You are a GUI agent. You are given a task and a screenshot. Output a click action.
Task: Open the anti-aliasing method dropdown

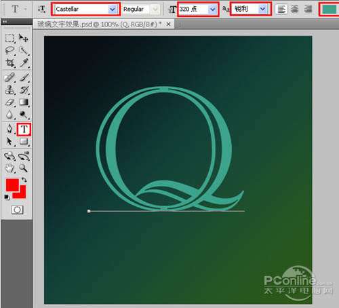(x=262, y=9)
